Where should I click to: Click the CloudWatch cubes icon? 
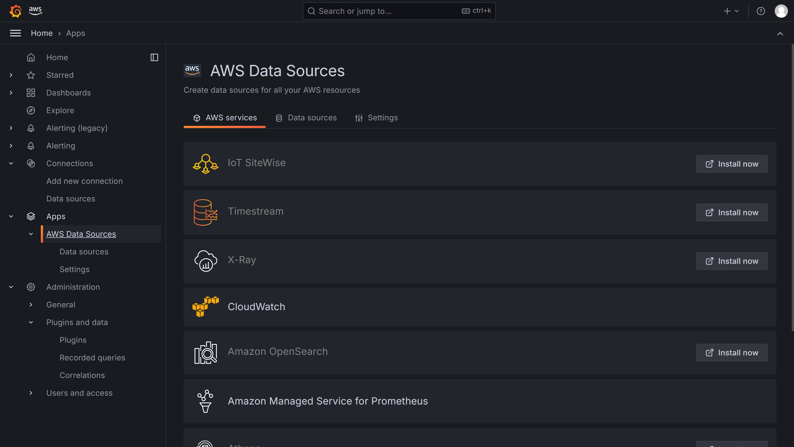coord(206,307)
